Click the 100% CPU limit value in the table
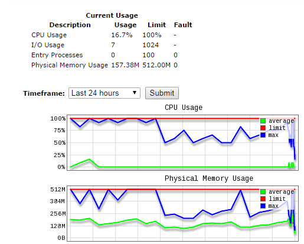The height and width of the screenshot is (244, 304). point(152,35)
